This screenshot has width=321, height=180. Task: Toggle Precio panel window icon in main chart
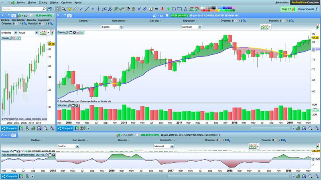click(x=71, y=32)
